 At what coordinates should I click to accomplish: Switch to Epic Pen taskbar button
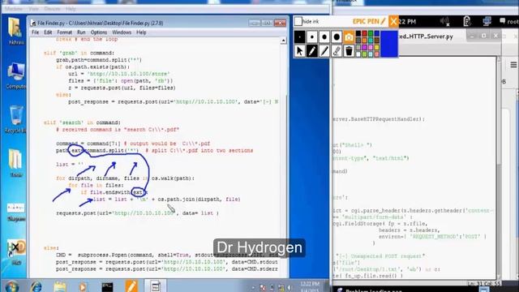coord(131,286)
